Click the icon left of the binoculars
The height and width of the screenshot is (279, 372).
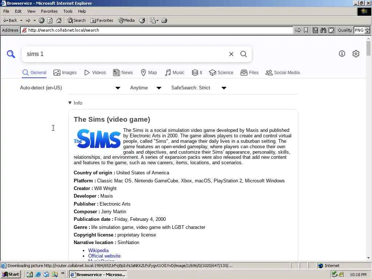[x=315, y=30]
